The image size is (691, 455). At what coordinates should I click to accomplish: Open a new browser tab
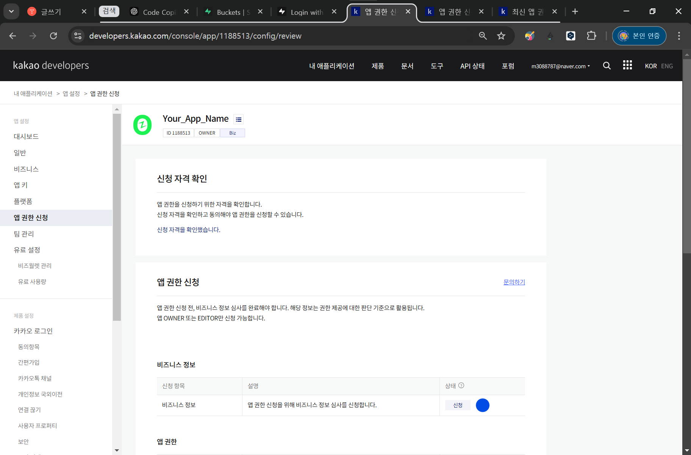click(575, 11)
